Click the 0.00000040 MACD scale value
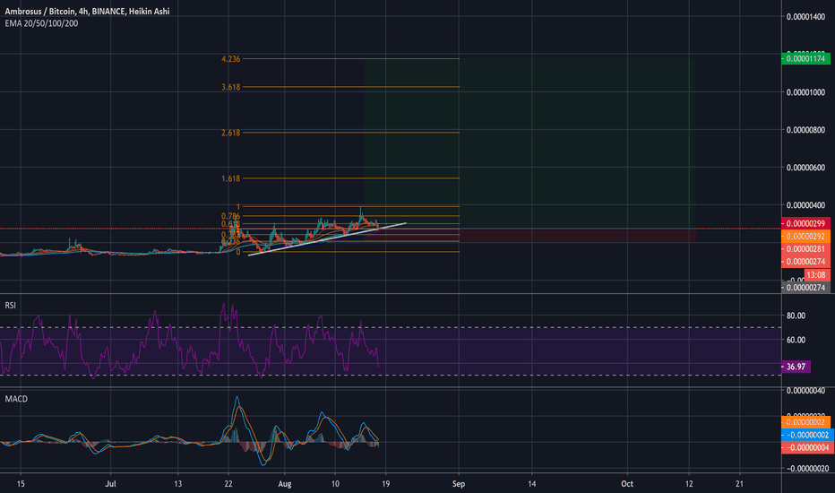The image size is (835, 493). pyautogui.click(x=805, y=391)
